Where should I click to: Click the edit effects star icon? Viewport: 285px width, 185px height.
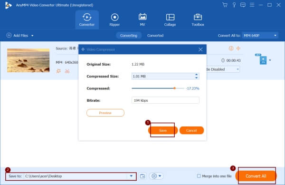(x=58, y=71)
